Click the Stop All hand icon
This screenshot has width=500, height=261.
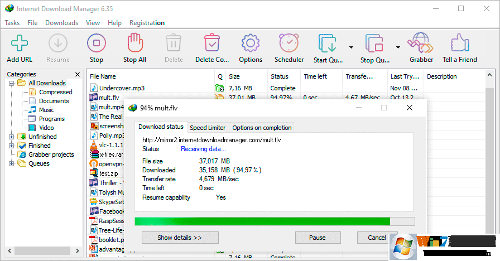tap(135, 43)
